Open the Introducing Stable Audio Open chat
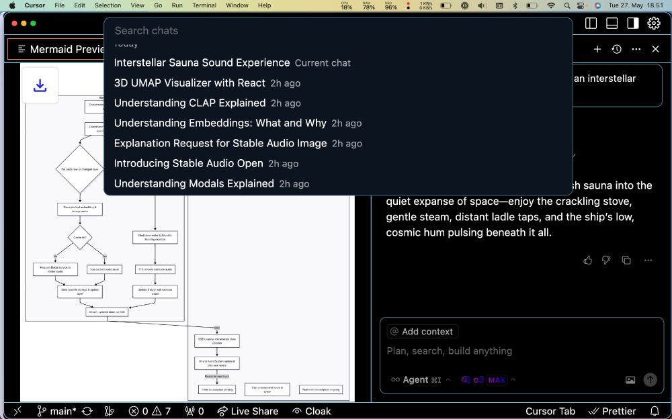This screenshot has width=672, height=419. [338, 163]
